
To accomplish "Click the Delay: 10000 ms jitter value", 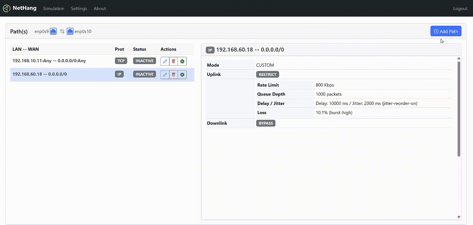I will click(366, 103).
